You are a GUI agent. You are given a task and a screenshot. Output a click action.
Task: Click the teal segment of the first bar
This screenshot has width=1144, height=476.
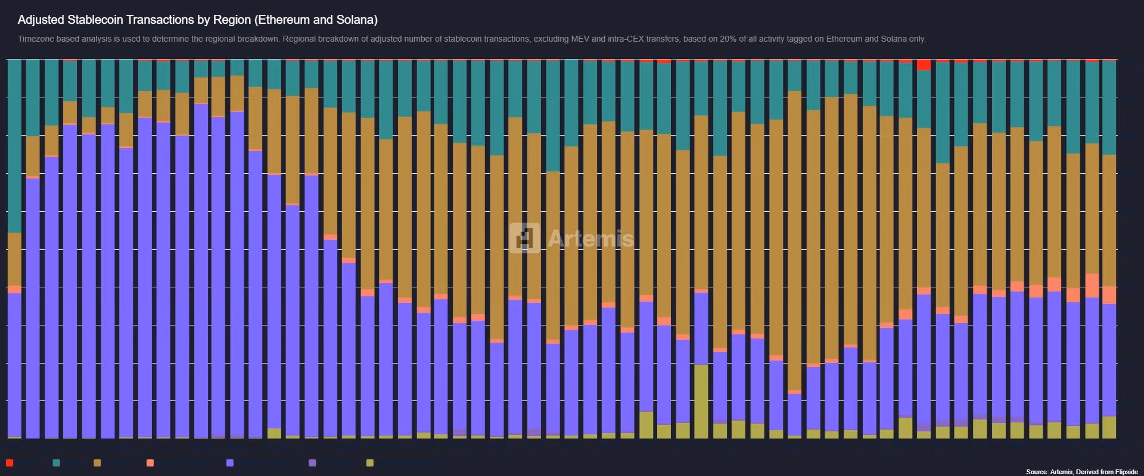pos(14,146)
